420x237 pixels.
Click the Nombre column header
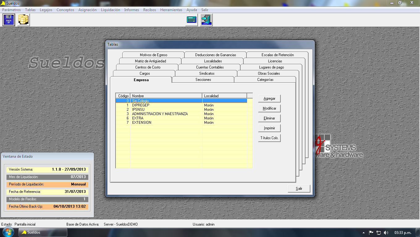[166, 96]
